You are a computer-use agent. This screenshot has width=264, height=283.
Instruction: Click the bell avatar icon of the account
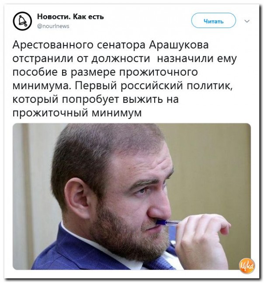(x=22, y=21)
